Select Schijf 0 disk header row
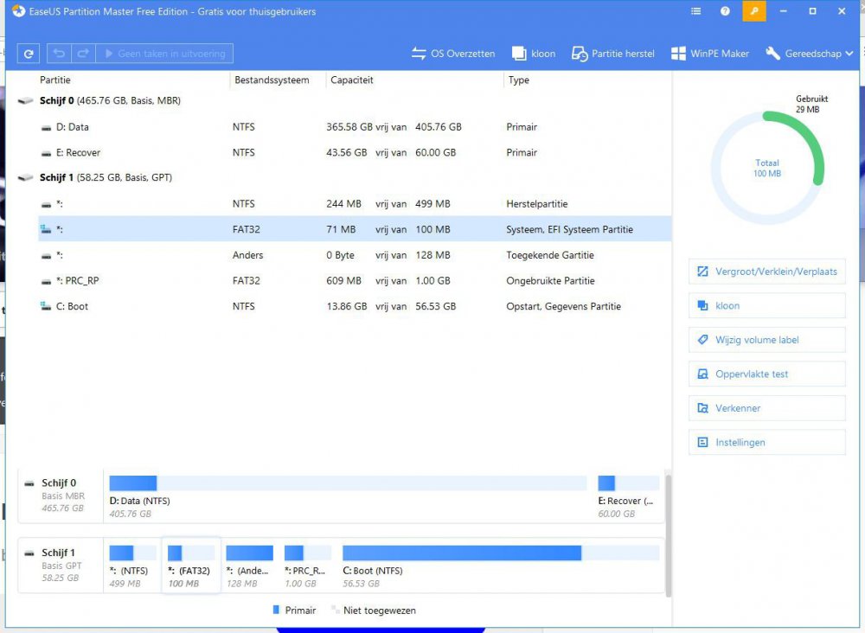Viewport: 865px width, 633px height. [110, 101]
